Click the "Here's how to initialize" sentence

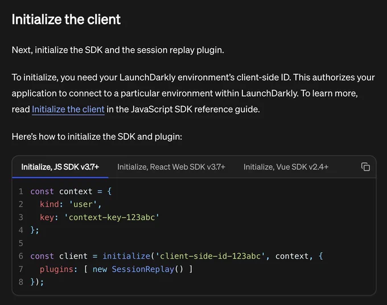click(97, 137)
